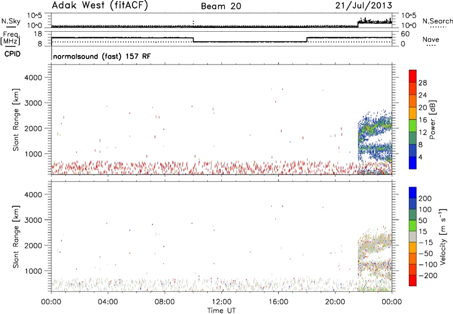Select the 'N.Search' legend label

[437, 21]
